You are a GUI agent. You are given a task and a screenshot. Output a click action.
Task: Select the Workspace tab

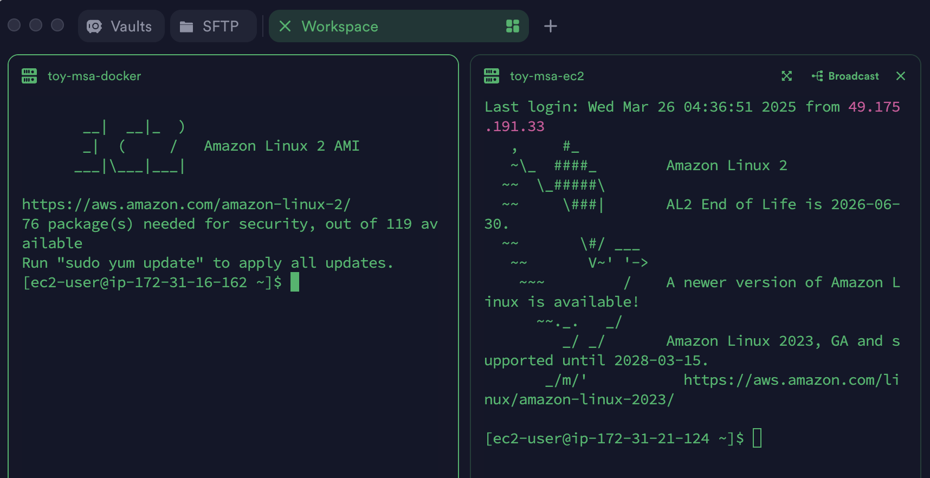pyautogui.click(x=398, y=26)
